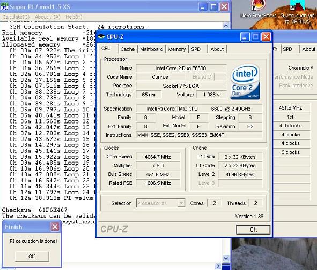The image size is (317, 270).
Task: Click the CPU-Z title bar chip icon
Action: [x=101, y=37]
